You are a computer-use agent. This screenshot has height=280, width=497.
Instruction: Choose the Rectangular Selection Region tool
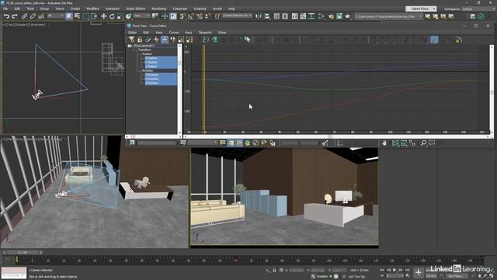(85, 16)
